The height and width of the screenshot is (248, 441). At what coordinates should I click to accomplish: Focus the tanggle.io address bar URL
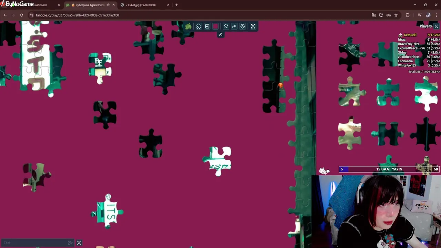point(78,15)
